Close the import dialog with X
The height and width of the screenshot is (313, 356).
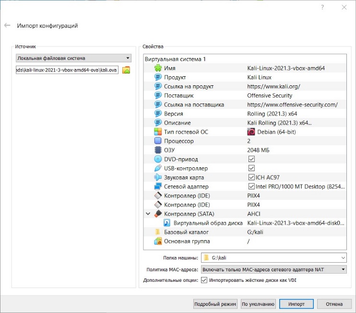pyautogui.click(x=344, y=7)
